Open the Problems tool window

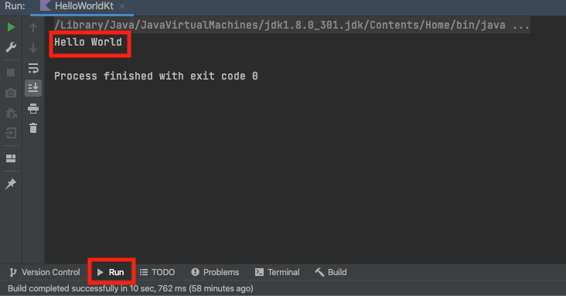(x=215, y=272)
